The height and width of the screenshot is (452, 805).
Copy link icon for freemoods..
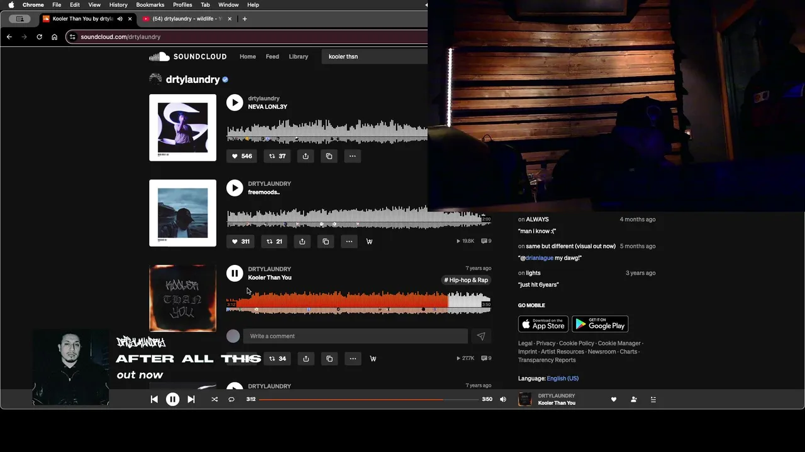pyautogui.click(x=326, y=242)
